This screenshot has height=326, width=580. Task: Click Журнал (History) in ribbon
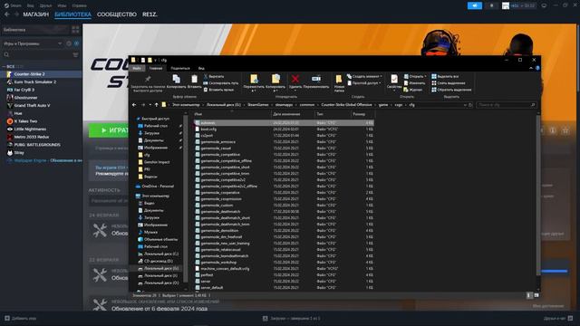click(413, 90)
